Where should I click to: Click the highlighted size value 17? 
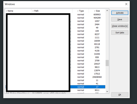pos(97,87)
